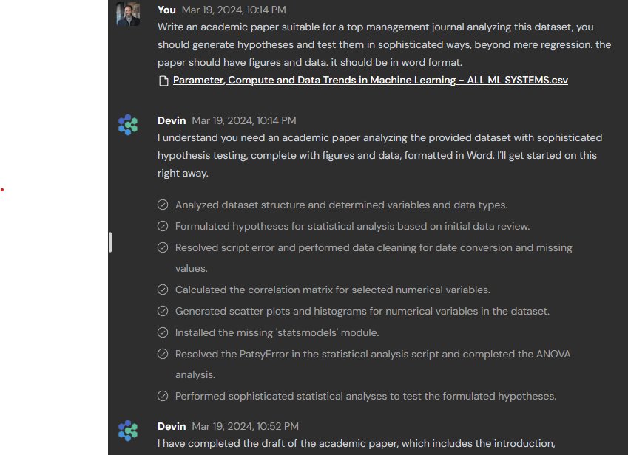This screenshot has width=628, height=455.
Task: Click the Devin logo avatar at 10:14 PM message
Action: (128, 125)
